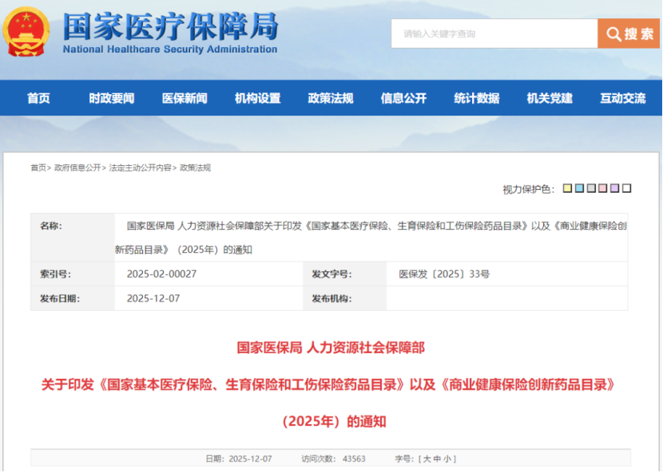Viewport: 663px width, 472px height.
Task: Select the white eye-protection color swatch
Action: (625, 188)
